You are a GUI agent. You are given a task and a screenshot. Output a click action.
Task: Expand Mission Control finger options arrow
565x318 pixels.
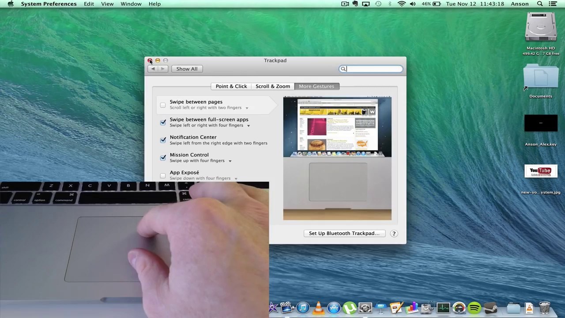(230, 161)
